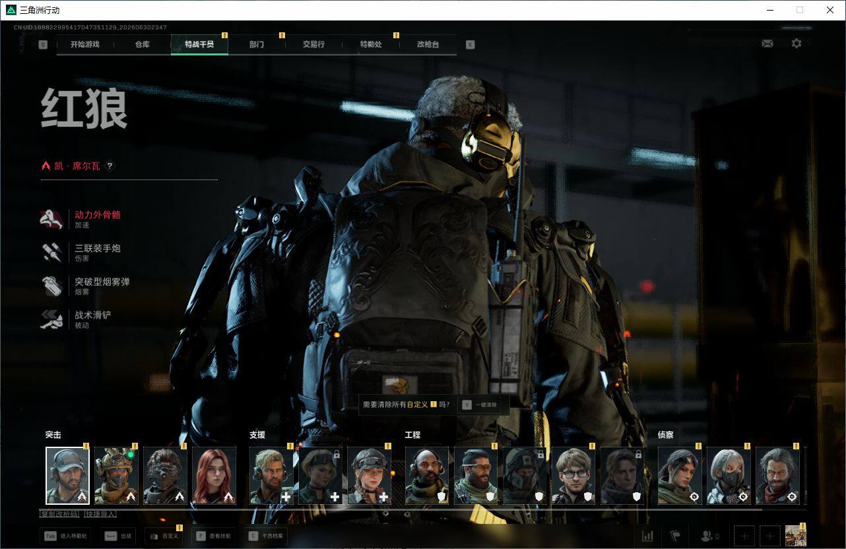Open the 交易行 tab

point(313,44)
